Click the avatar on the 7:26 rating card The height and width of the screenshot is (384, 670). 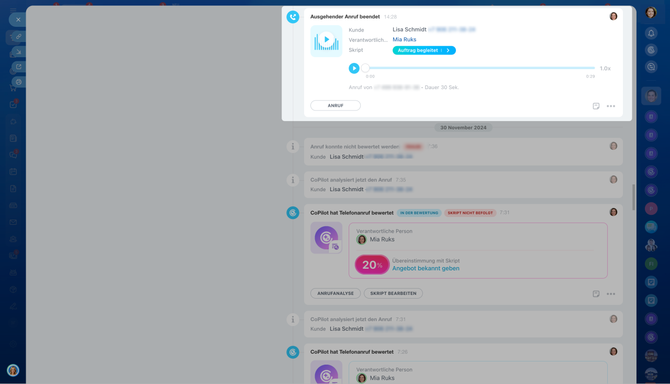pos(613,352)
